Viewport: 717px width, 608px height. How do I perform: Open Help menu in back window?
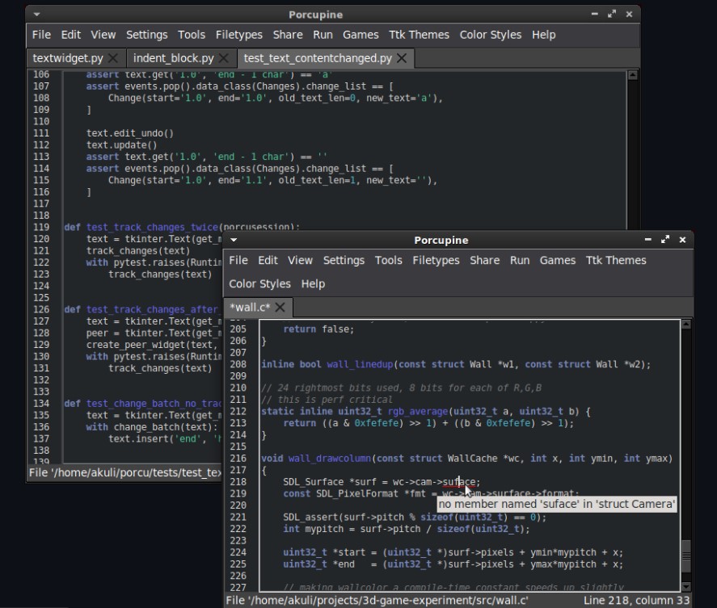coord(544,35)
